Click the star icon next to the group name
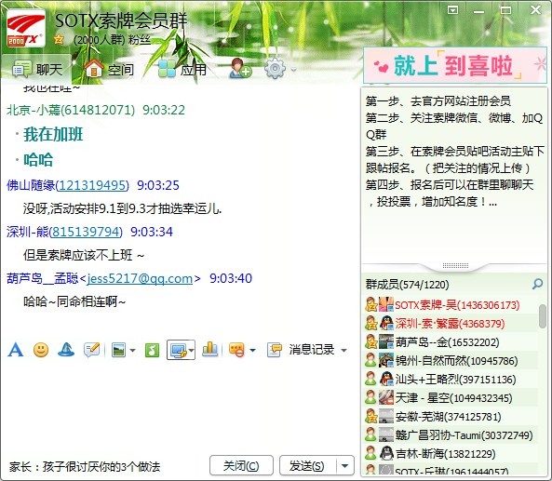The width and height of the screenshot is (552, 481). click(59, 40)
